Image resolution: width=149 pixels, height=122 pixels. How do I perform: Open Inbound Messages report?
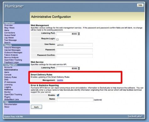tap(12, 48)
